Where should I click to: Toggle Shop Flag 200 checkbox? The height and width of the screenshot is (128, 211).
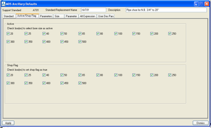(x=152, y=75)
